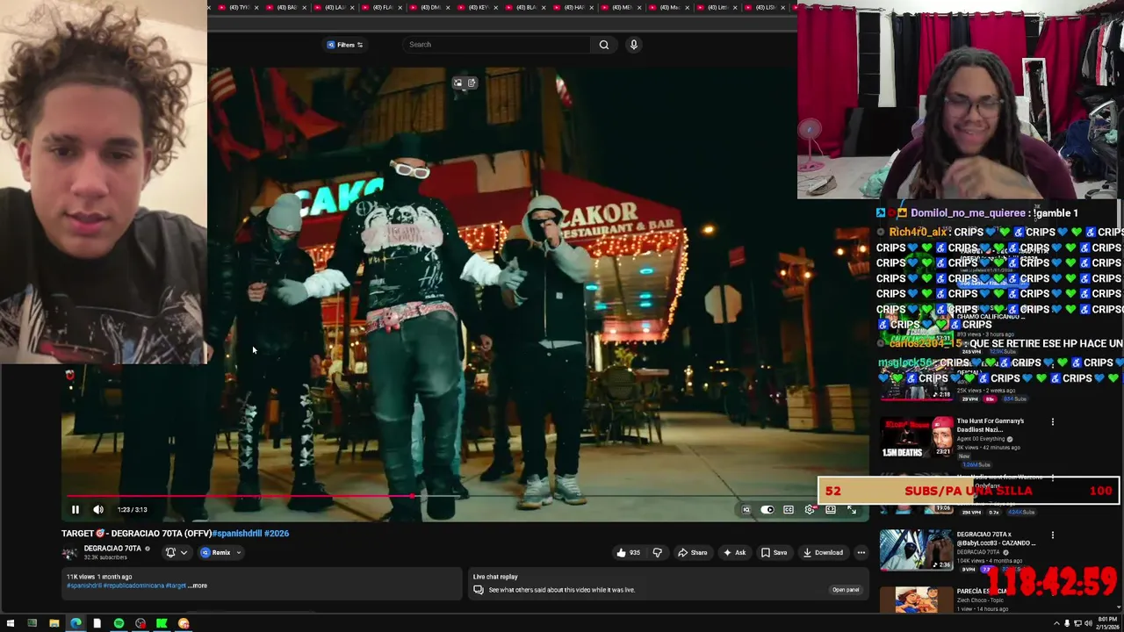Click the search magnifier button
Screen dimensions: 1124x632
(604, 45)
